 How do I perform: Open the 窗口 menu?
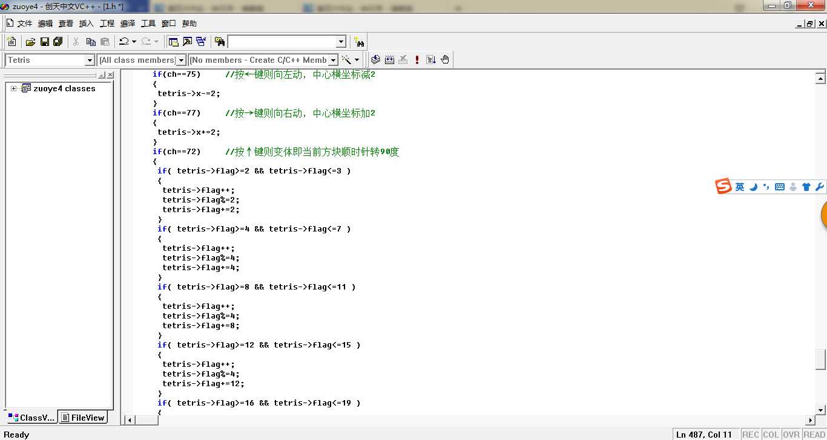click(x=169, y=24)
